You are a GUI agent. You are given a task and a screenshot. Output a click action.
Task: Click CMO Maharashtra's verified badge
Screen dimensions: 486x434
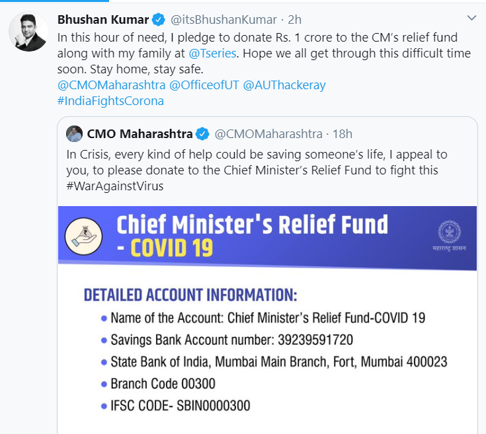tap(202, 134)
